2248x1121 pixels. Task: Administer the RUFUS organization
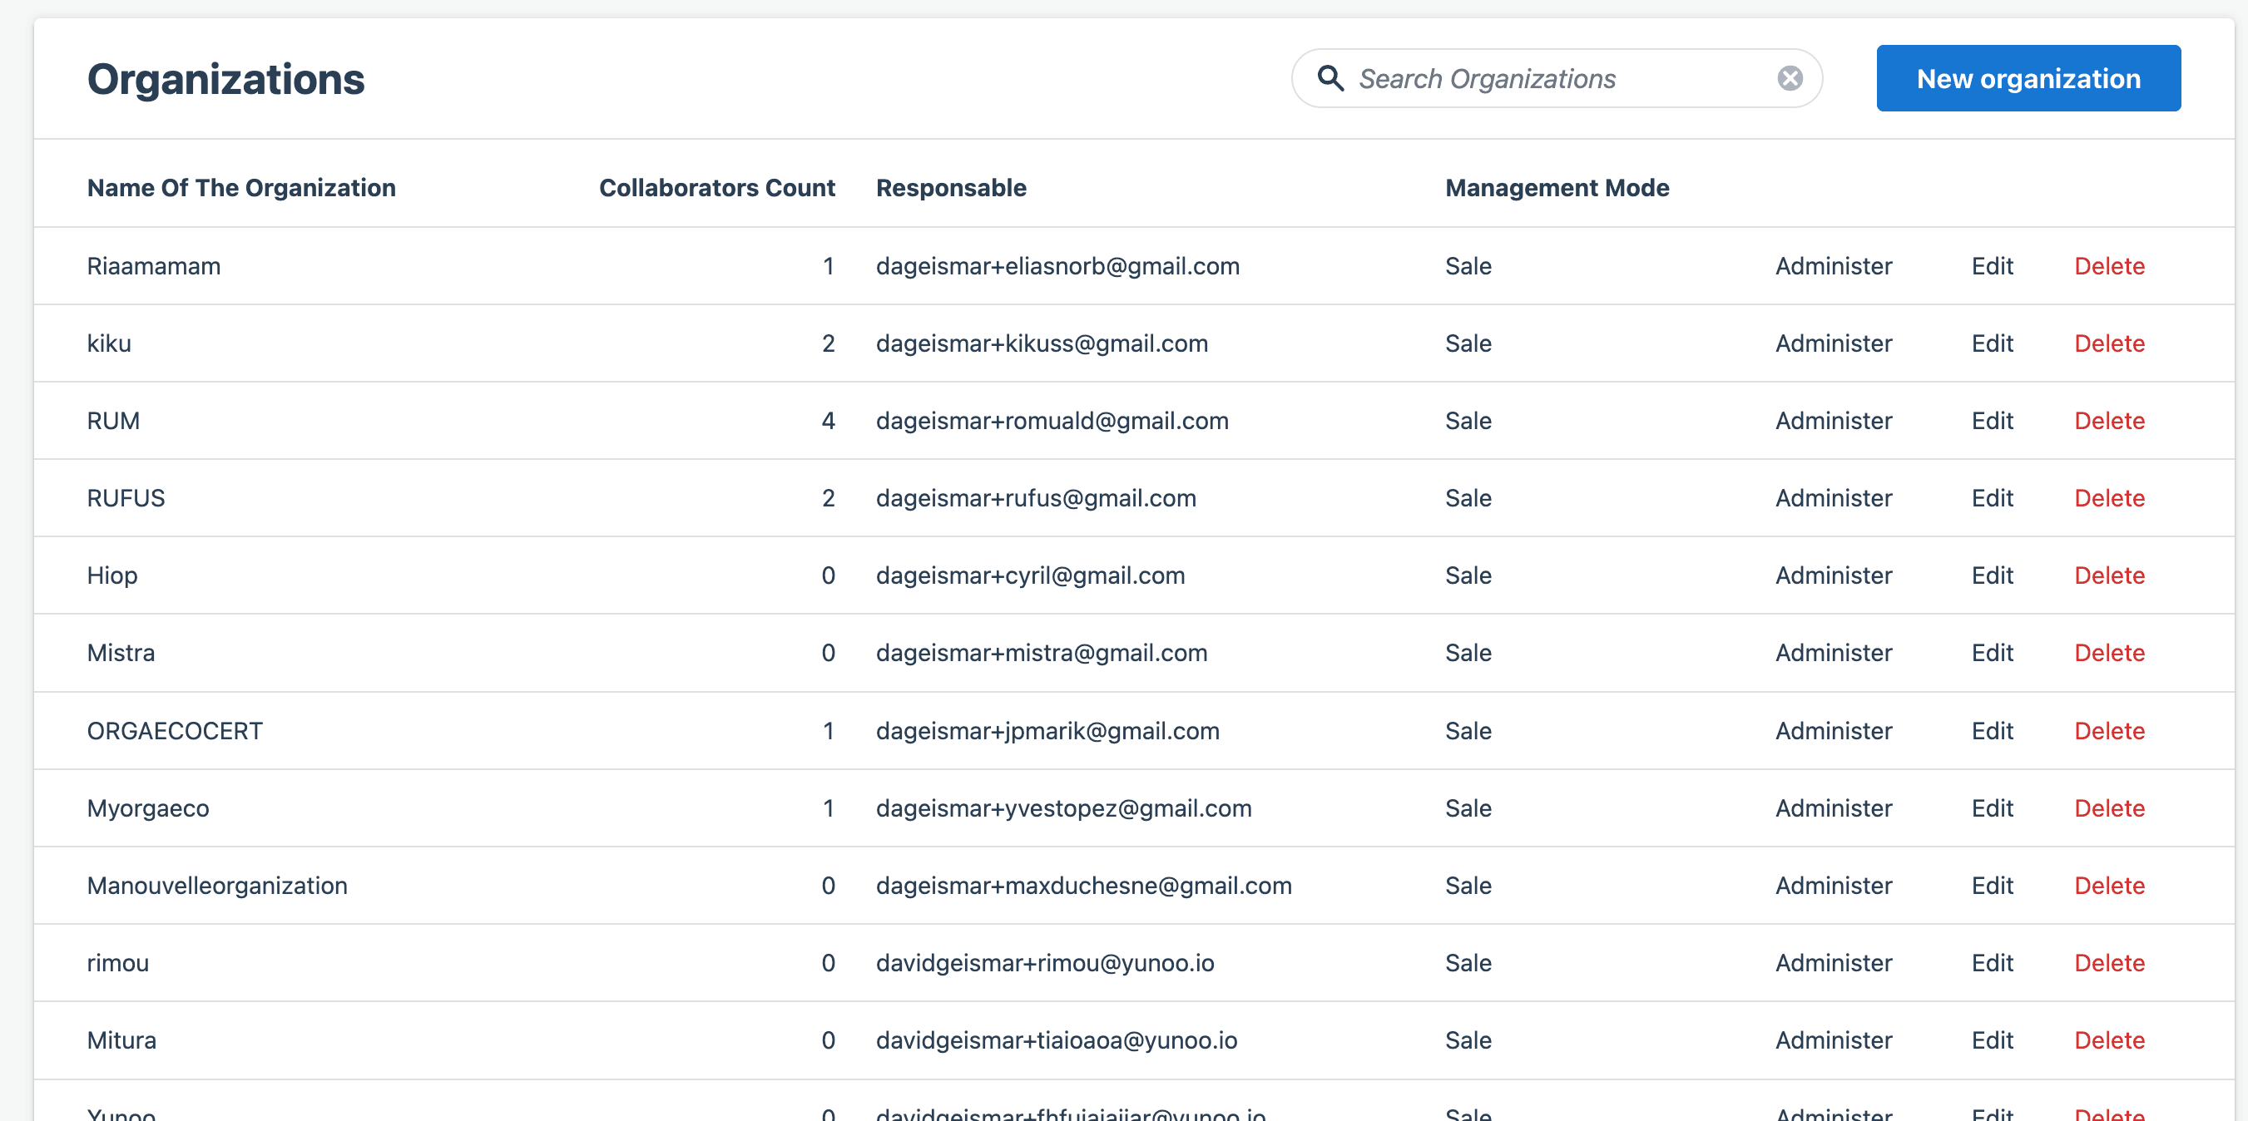[1833, 497]
